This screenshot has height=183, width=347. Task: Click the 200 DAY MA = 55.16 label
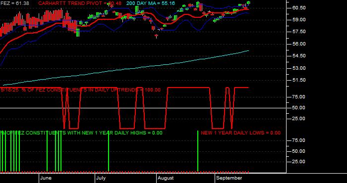pos(151,3)
